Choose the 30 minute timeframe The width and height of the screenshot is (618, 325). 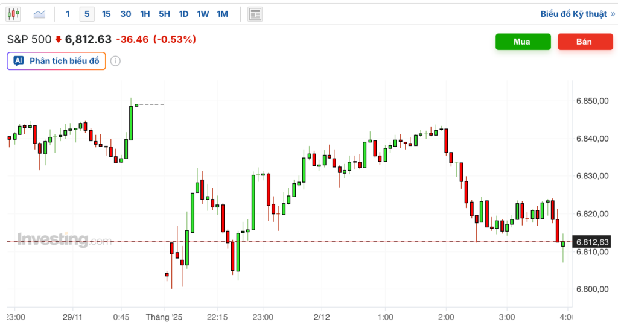pos(126,13)
